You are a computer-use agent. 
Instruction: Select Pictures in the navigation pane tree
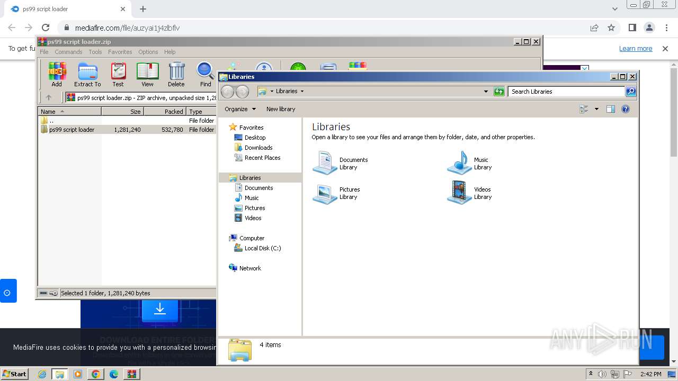[x=255, y=208]
